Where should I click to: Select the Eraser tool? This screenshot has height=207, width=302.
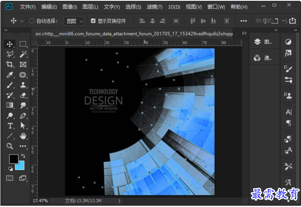(x=23, y=95)
